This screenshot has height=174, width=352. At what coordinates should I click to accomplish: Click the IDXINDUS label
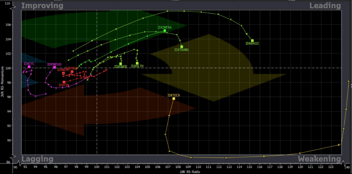[x=54, y=64]
